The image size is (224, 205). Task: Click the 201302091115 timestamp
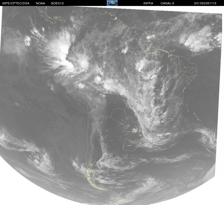point(205,3)
